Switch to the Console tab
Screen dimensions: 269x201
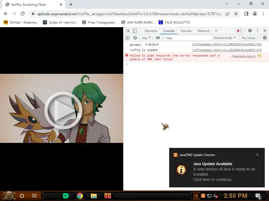(x=169, y=31)
